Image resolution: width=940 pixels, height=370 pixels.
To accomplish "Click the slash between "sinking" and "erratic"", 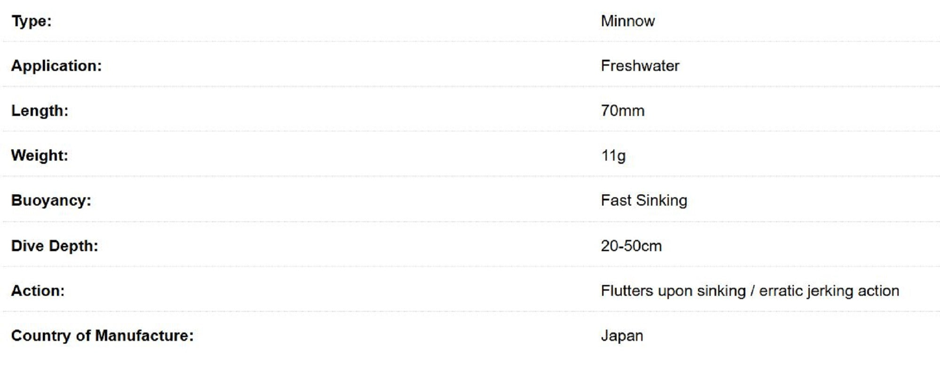I will [752, 291].
